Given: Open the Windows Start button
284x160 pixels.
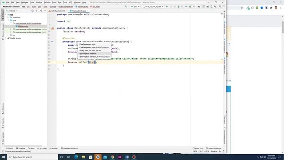Looking at the screenshot, I should pyautogui.click(x=4, y=157).
